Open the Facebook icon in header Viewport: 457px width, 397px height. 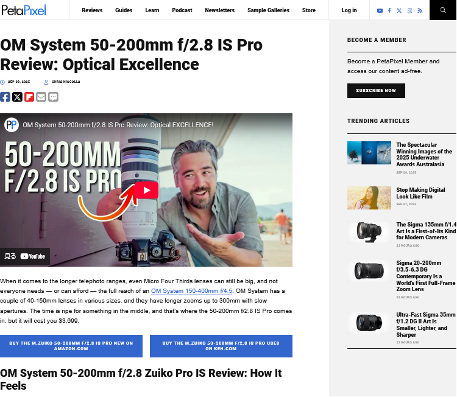tap(389, 10)
